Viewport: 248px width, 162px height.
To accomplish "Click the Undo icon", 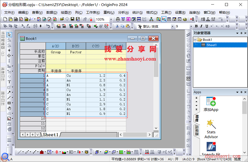I will [x=48, y=26].
